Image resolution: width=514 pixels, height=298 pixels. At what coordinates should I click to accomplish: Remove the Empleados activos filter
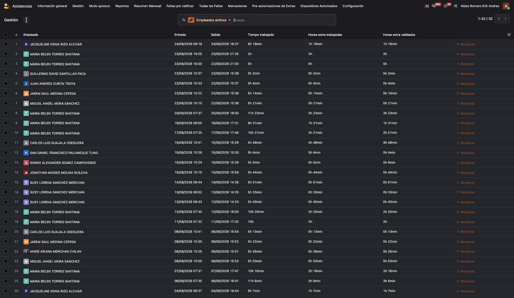tap(229, 20)
